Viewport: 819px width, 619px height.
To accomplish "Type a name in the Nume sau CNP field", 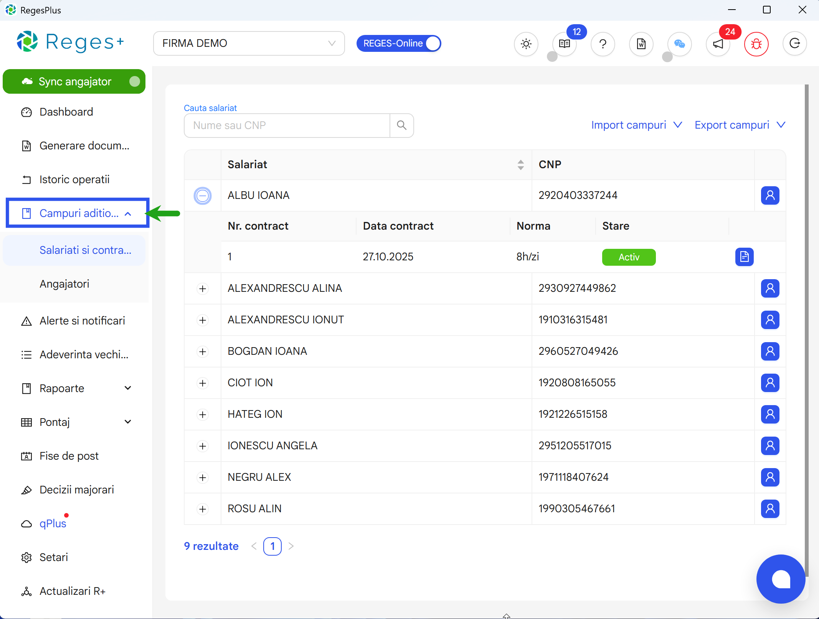I will (286, 125).
